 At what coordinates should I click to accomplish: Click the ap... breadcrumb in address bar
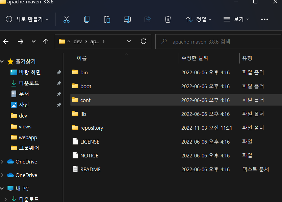[x=95, y=42]
